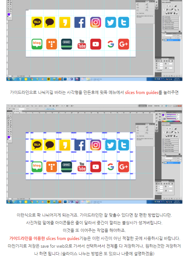Screen dimensions: 184x262
Task: Open the Window menu in lower Photoshop window
Action: coord(41,106)
